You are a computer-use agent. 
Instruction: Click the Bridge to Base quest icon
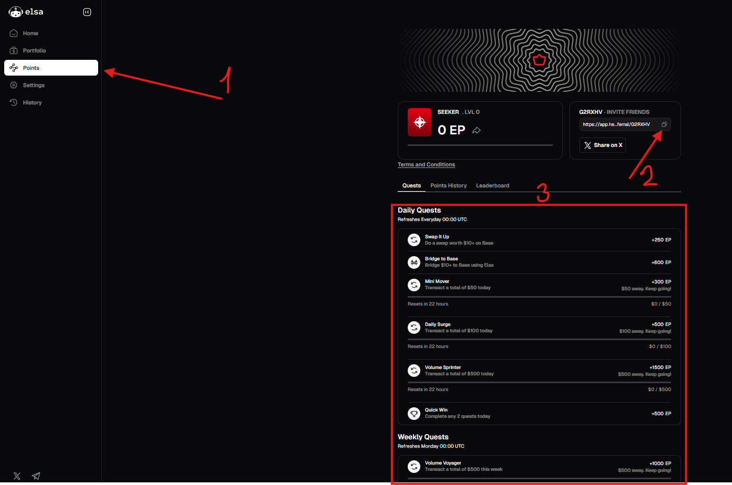point(414,262)
